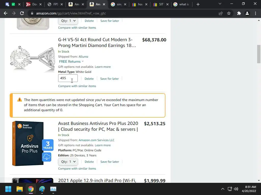Open the G-H VS-SI Diamond Earrings title
This screenshot has width=261, height=195.
point(97,42)
